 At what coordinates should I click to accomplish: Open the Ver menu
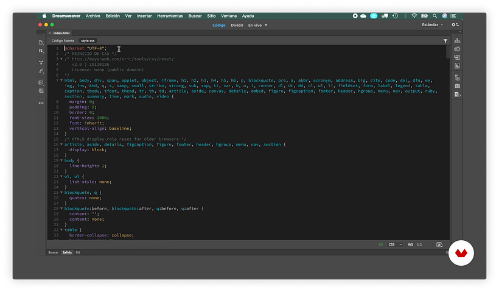click(x=128, y=16)
